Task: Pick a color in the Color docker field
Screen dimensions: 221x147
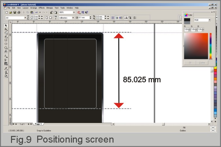Action: click(x=196, y=46)
